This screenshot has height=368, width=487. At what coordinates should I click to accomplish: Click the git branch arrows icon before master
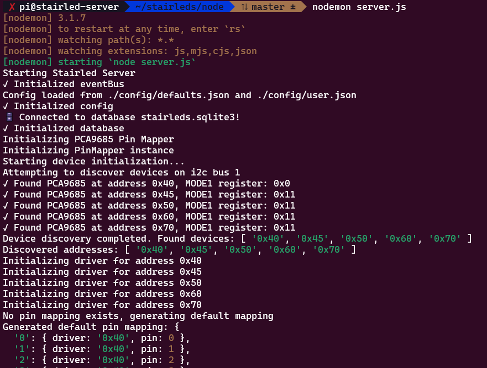(244, 7)
